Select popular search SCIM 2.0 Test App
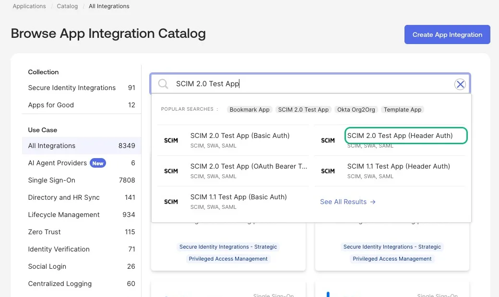The width and height of the screenshot is (499, 297). click(x=303, y=110)
